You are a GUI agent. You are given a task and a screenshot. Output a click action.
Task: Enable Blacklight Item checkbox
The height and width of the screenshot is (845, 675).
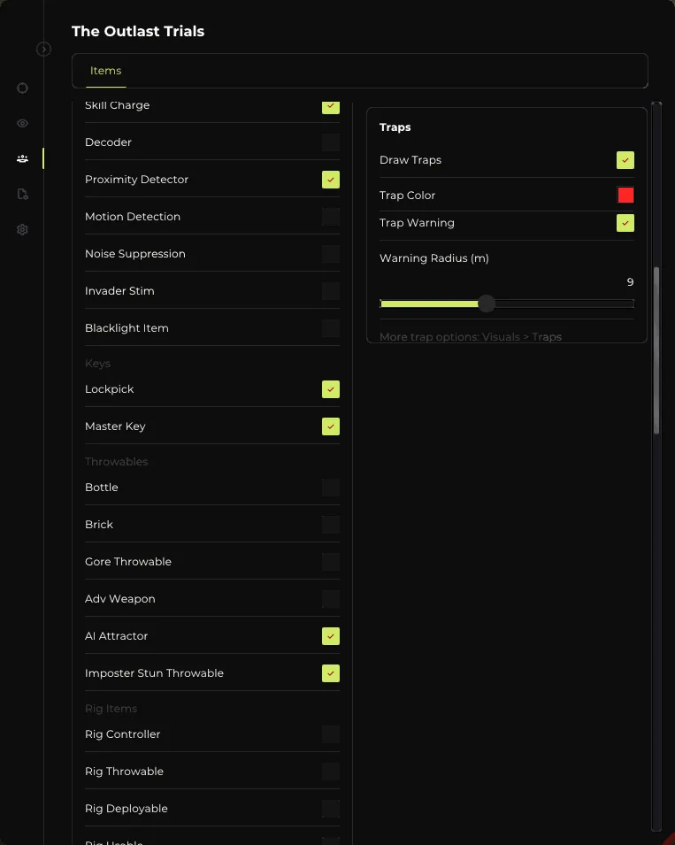coord(331,328)
